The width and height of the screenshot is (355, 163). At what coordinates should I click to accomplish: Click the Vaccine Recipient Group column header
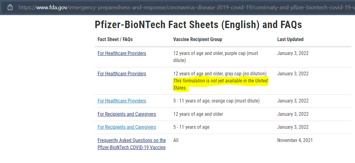point(197,40)
